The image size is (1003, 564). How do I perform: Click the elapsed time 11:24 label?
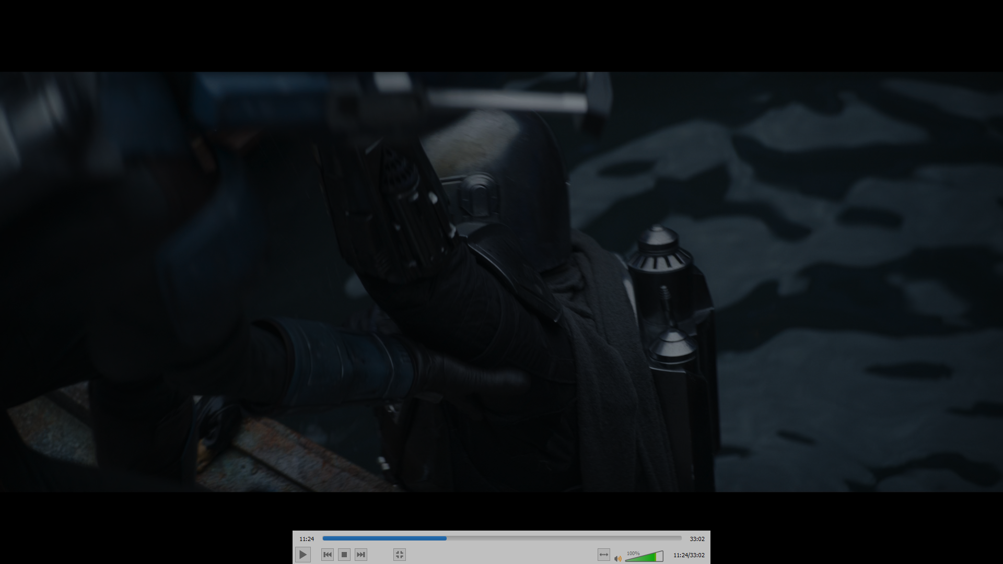[307, 539]
